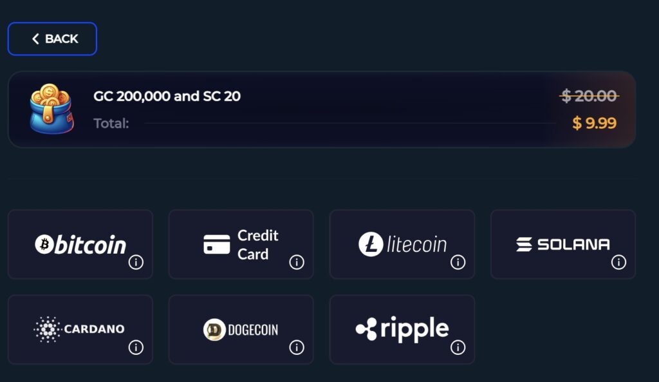Click the GC 200,000 and SC 20 title
The image size is (659, 382).
coord(167,96)
